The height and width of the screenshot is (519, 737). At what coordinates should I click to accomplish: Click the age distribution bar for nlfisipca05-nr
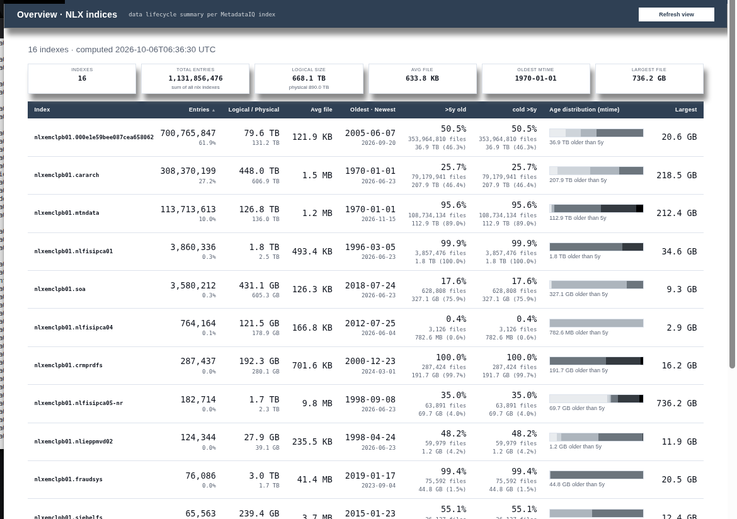coord(596,399)
